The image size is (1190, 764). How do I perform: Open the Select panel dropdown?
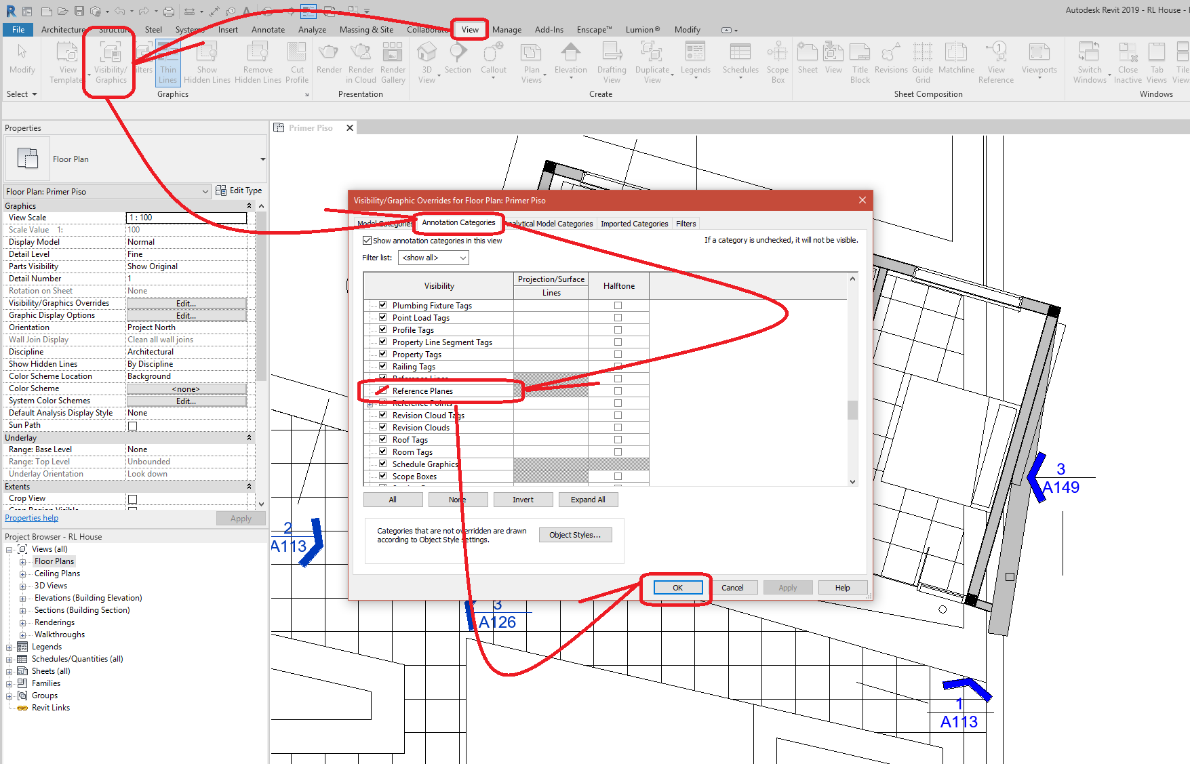click(x=21, y=94)
